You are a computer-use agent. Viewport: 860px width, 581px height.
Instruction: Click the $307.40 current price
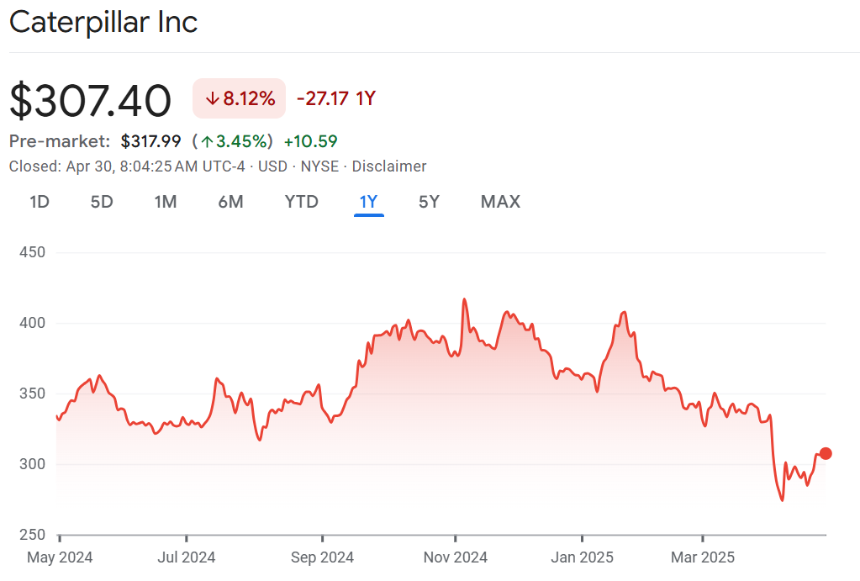click(x=91, y=100)
